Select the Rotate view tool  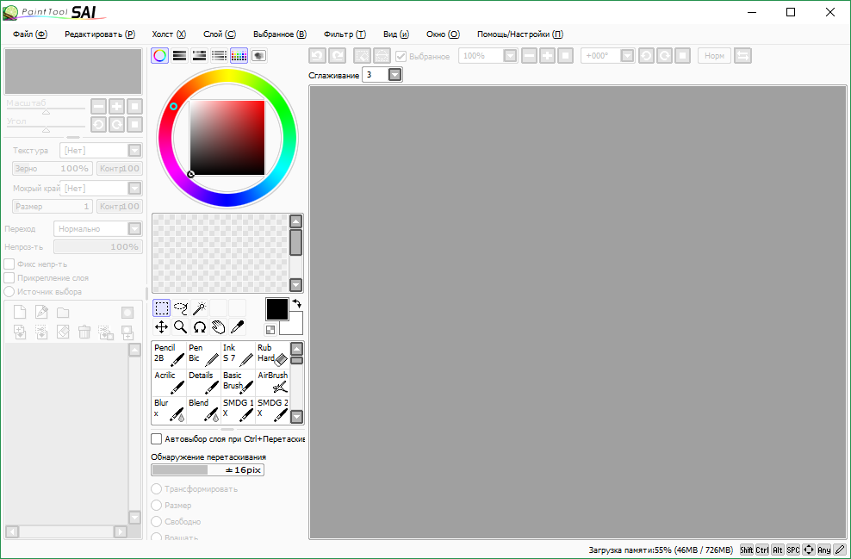point(200,326)
